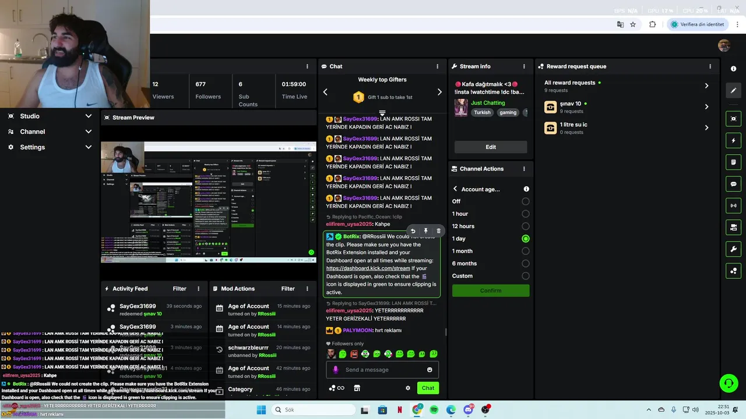Click the purple microphone icon in chat input
Viewport: 746px width, 419px height.
click(x=335, y=370)
